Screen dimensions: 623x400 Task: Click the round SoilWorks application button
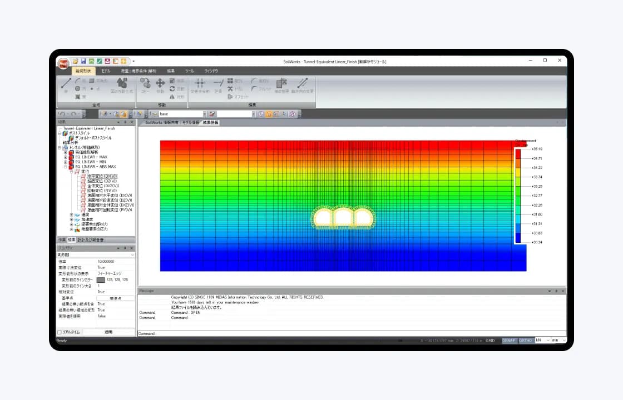63,63
